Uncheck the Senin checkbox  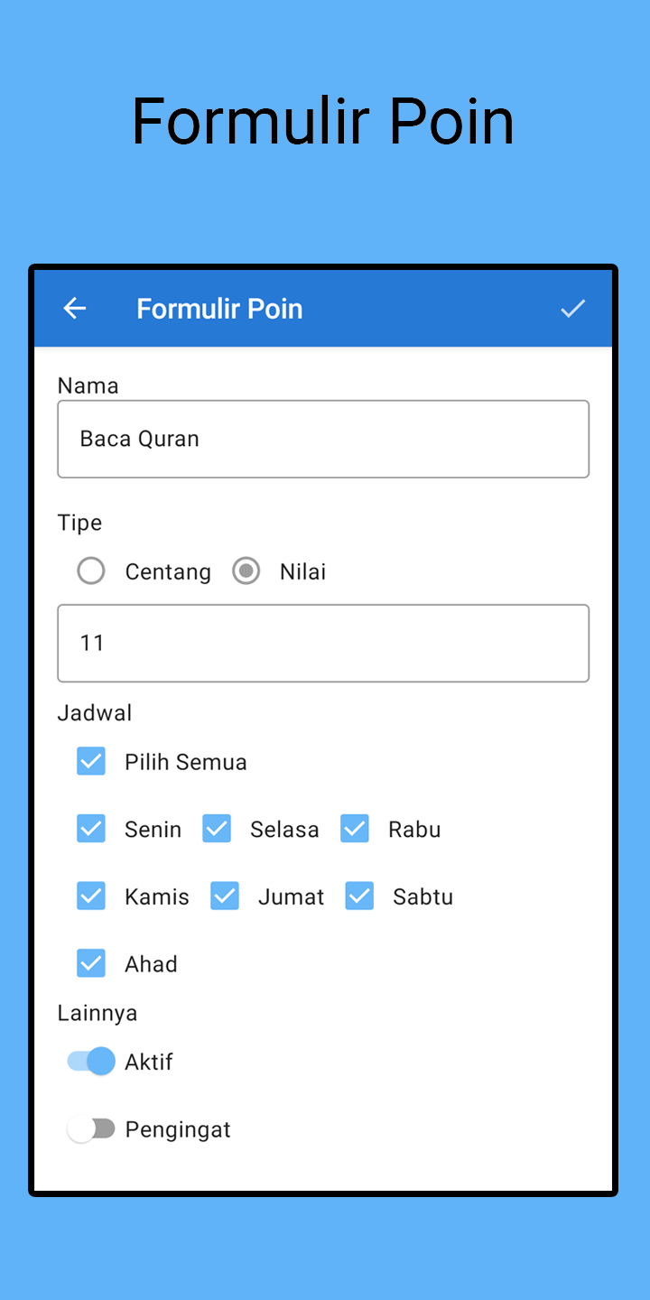click(x=91, y=829)
